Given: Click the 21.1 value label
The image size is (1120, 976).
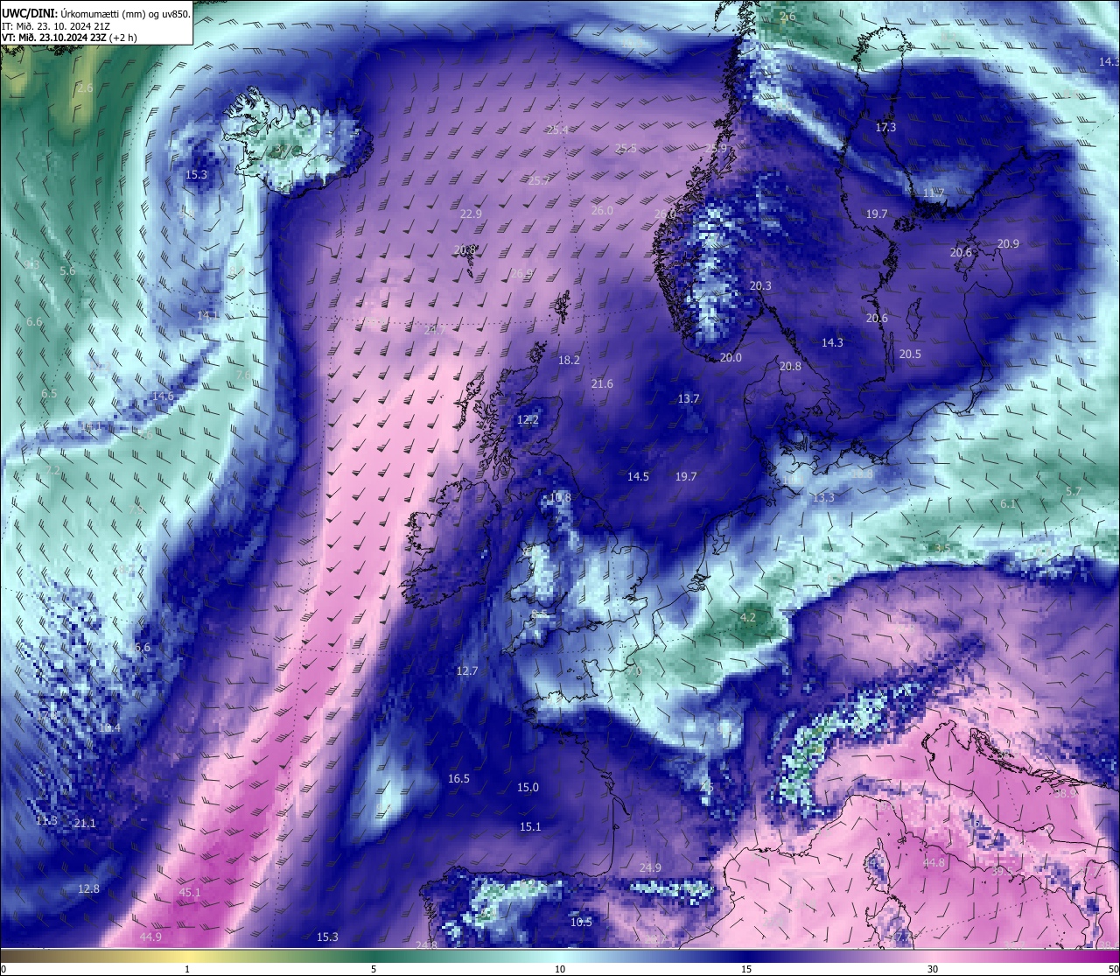Looking at the screenshot, I should [85, 824].
